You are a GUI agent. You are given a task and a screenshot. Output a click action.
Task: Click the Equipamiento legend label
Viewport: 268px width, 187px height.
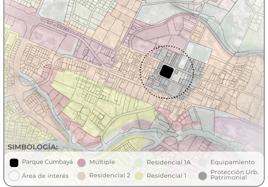tap(232, 162)
